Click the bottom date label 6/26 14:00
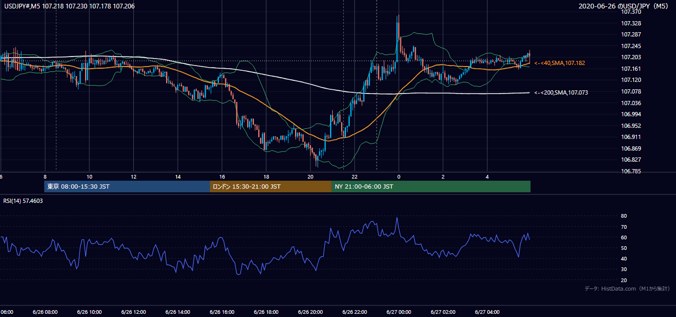The image size is (676, 317). [178, 312]
